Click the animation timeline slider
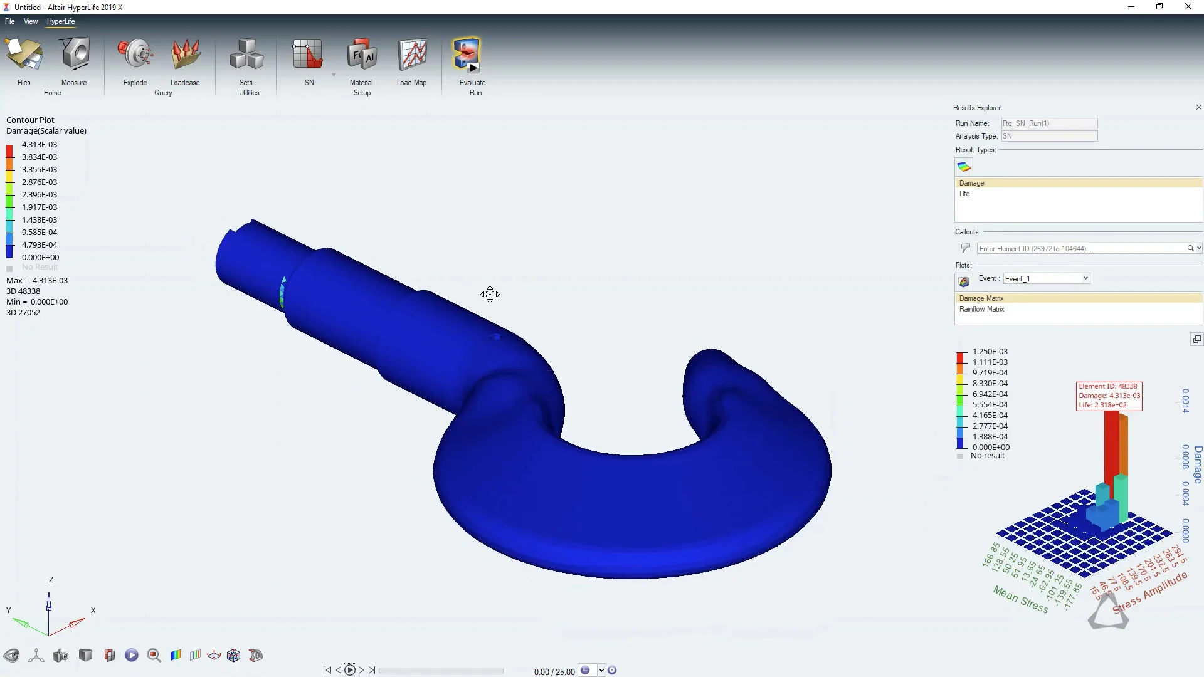Screen dimensions: 1204x677 (441, 671)
